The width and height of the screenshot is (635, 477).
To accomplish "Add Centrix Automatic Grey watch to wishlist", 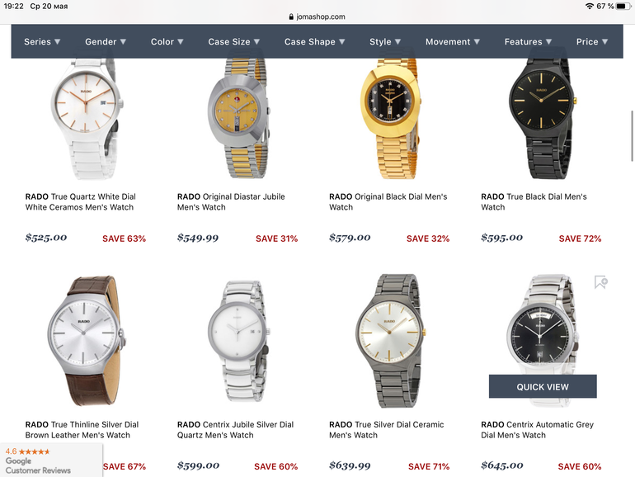I will click(601, 282).
